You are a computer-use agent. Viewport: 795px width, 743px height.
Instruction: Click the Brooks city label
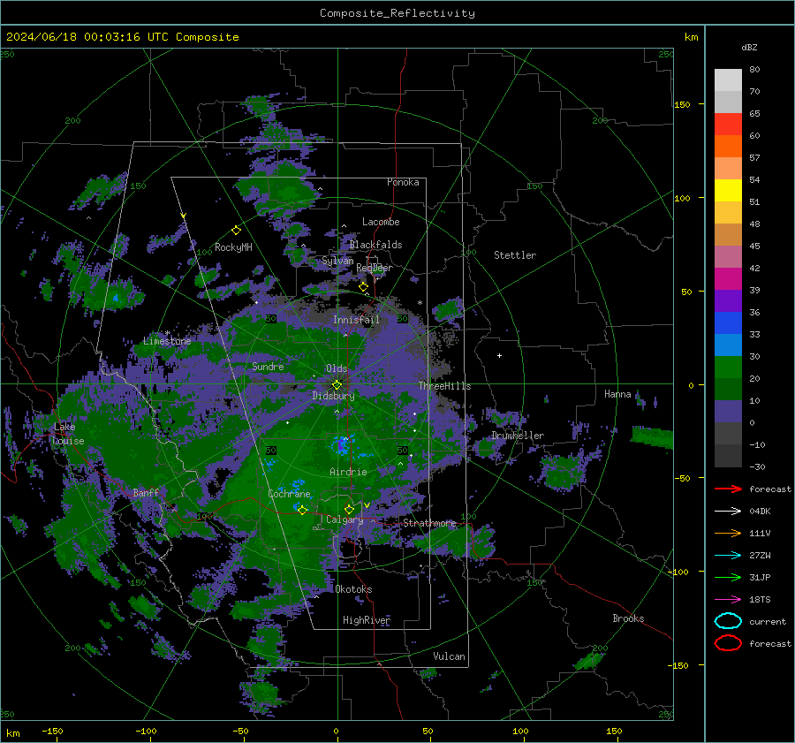[628, 618]
